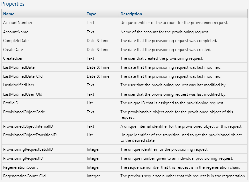
Task: Click the CompleteDate property name
Action: pos(16,41)
